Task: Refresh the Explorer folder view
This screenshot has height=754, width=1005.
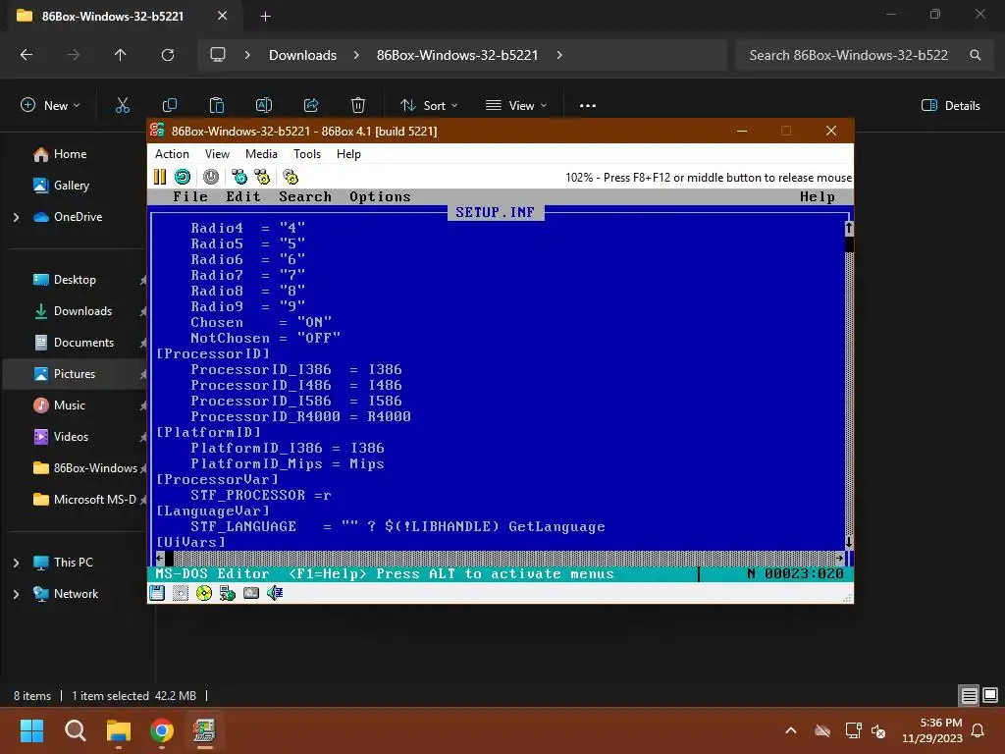Action: pos(168,55)
